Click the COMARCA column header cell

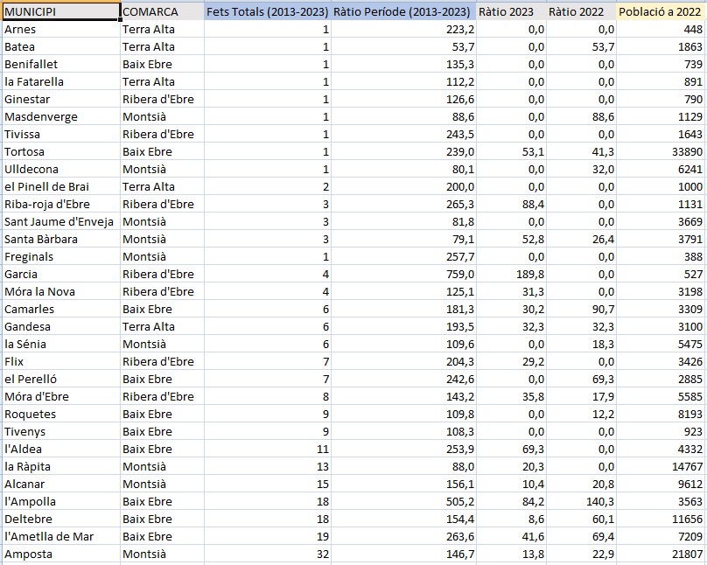162,11
